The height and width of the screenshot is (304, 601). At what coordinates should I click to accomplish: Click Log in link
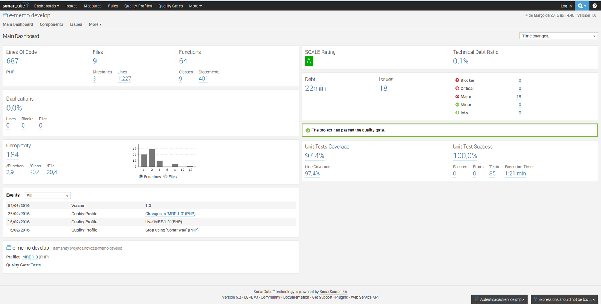[566, 6]
